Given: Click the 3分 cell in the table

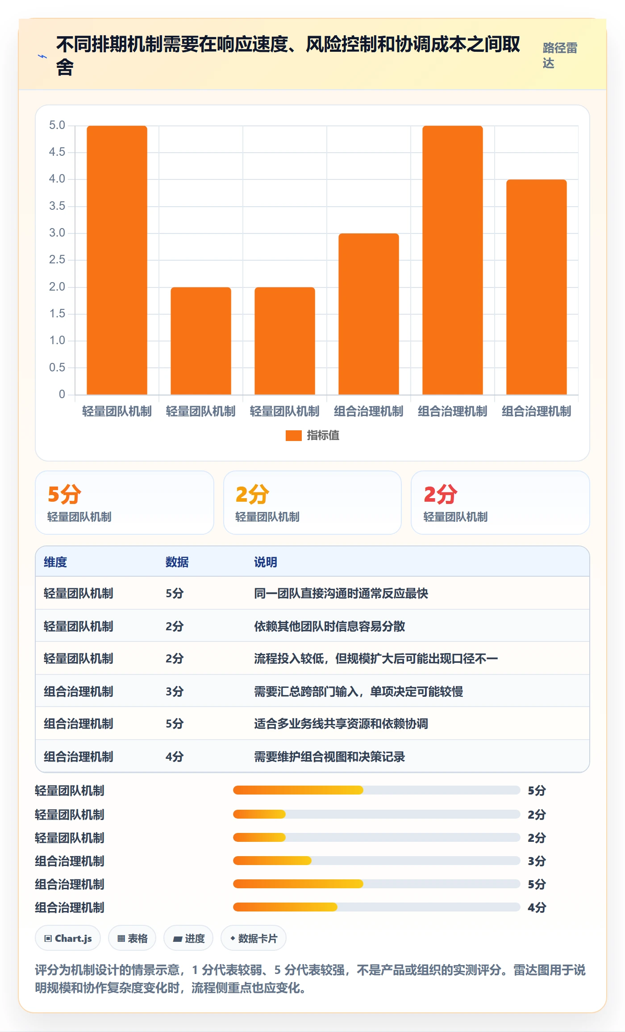Looking at the screenshot, I should coord(175,691).
